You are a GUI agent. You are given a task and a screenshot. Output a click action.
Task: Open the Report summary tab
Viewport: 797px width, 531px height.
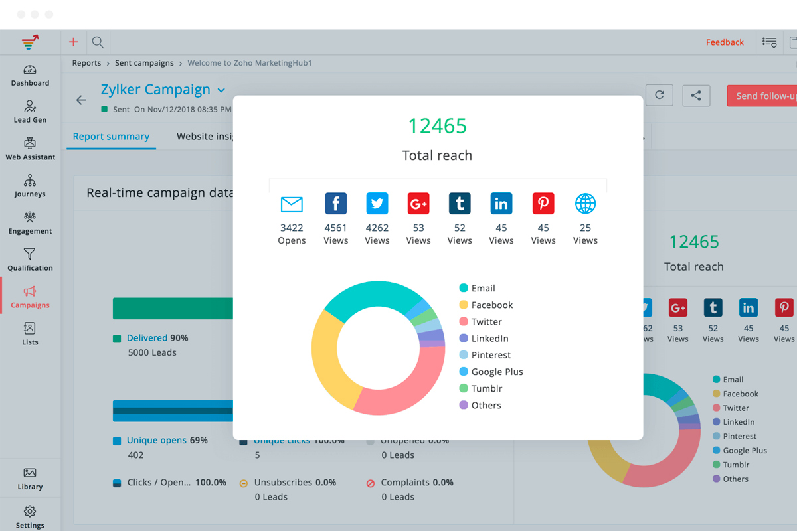[111, 137]
